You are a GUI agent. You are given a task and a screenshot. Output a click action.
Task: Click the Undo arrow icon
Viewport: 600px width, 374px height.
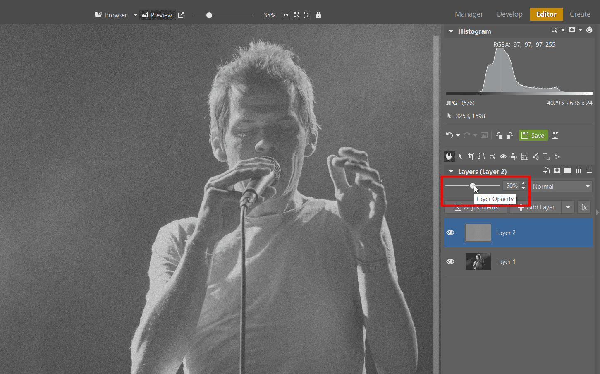449,135
